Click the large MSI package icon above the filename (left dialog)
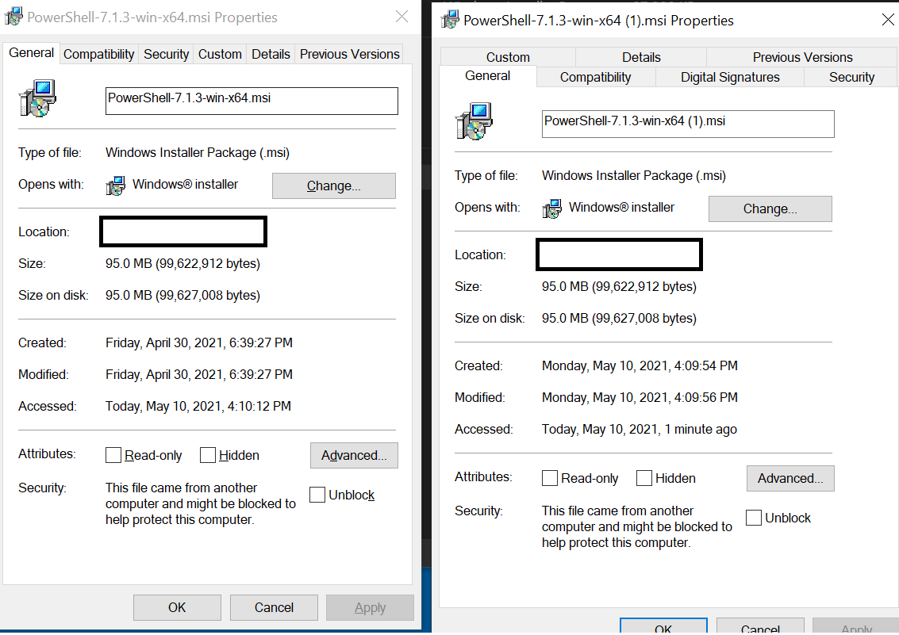Screen dimensions: 899x635 [x=37, y=99]
